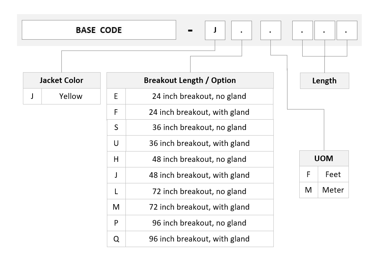Select the J jacket color code box
The width and height of the screenshot is (384, 273).
click(x=215, y=30)
